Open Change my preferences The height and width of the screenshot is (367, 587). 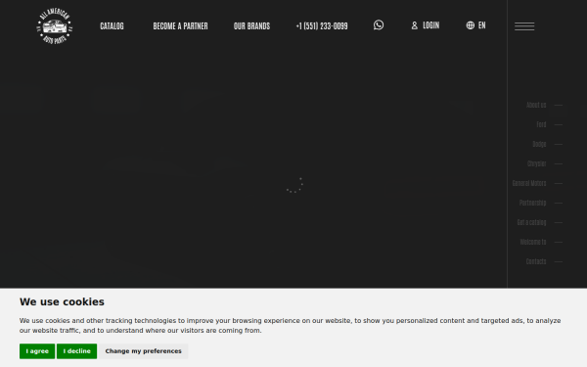(144, 351)
